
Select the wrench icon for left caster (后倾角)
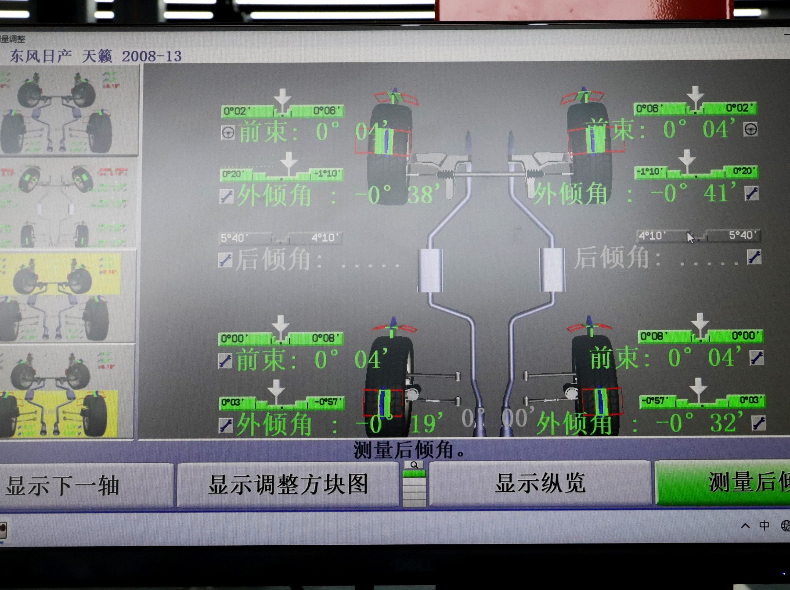225,260
